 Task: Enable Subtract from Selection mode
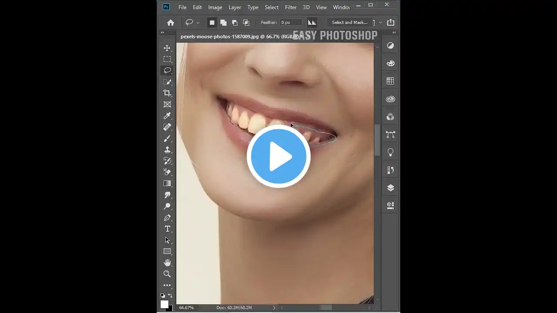pyautogui.click(x=235, y=22)
